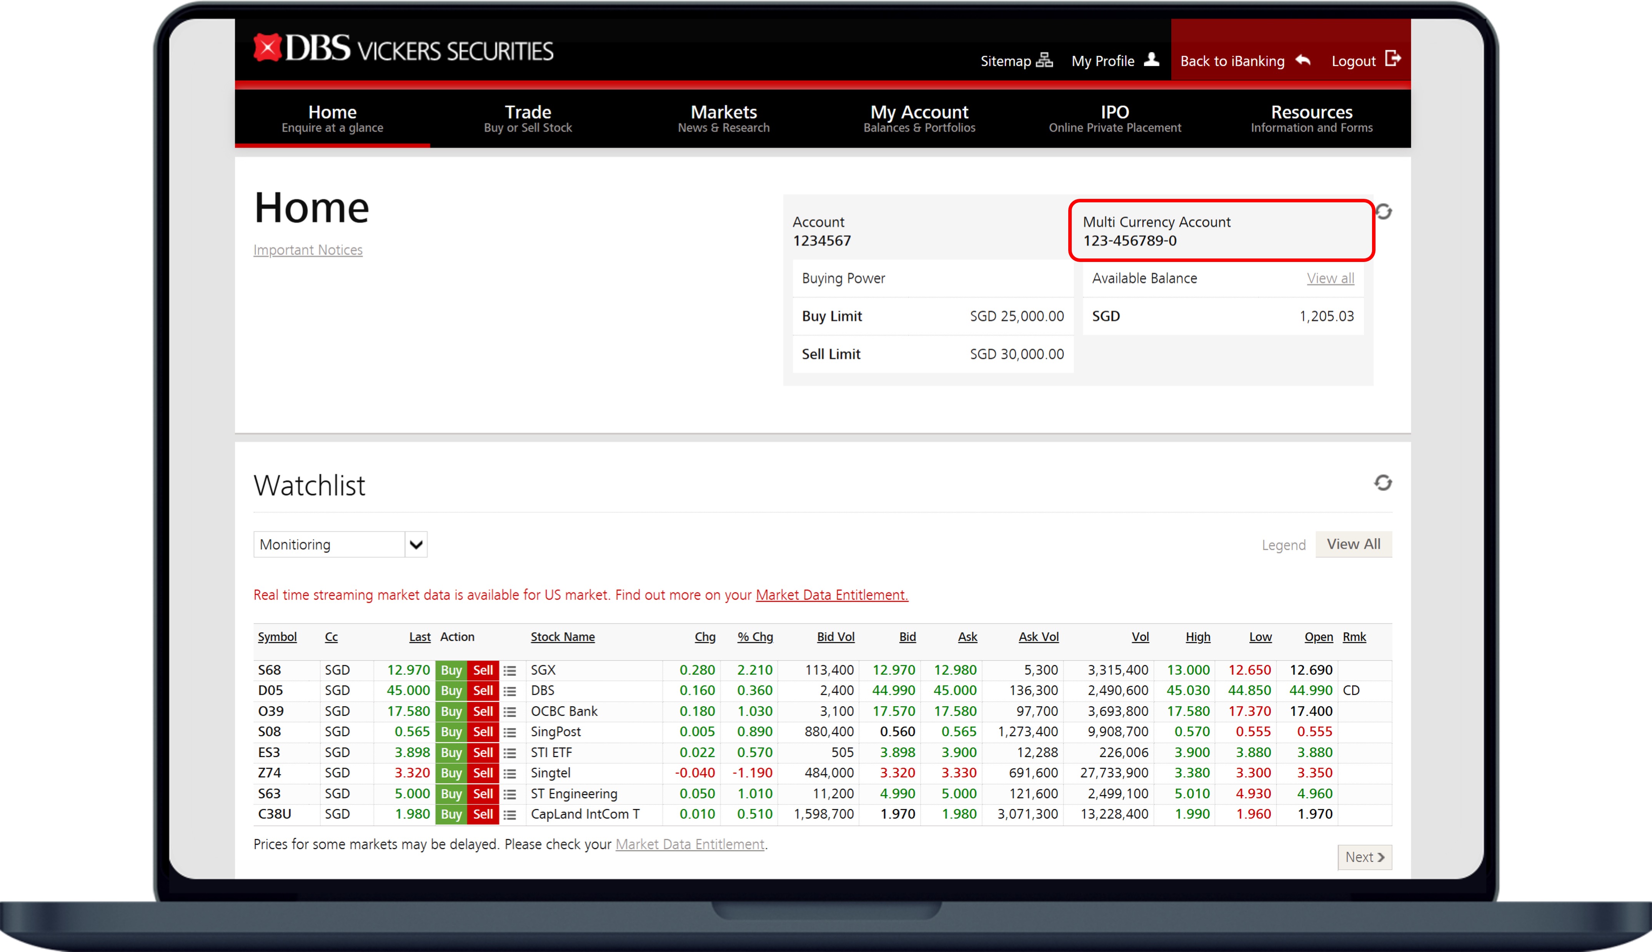Image resolution: width=1652 pixels, height=952 pixels.
Task: Open IPO Online Private Placement menu
Action: 1115,118
